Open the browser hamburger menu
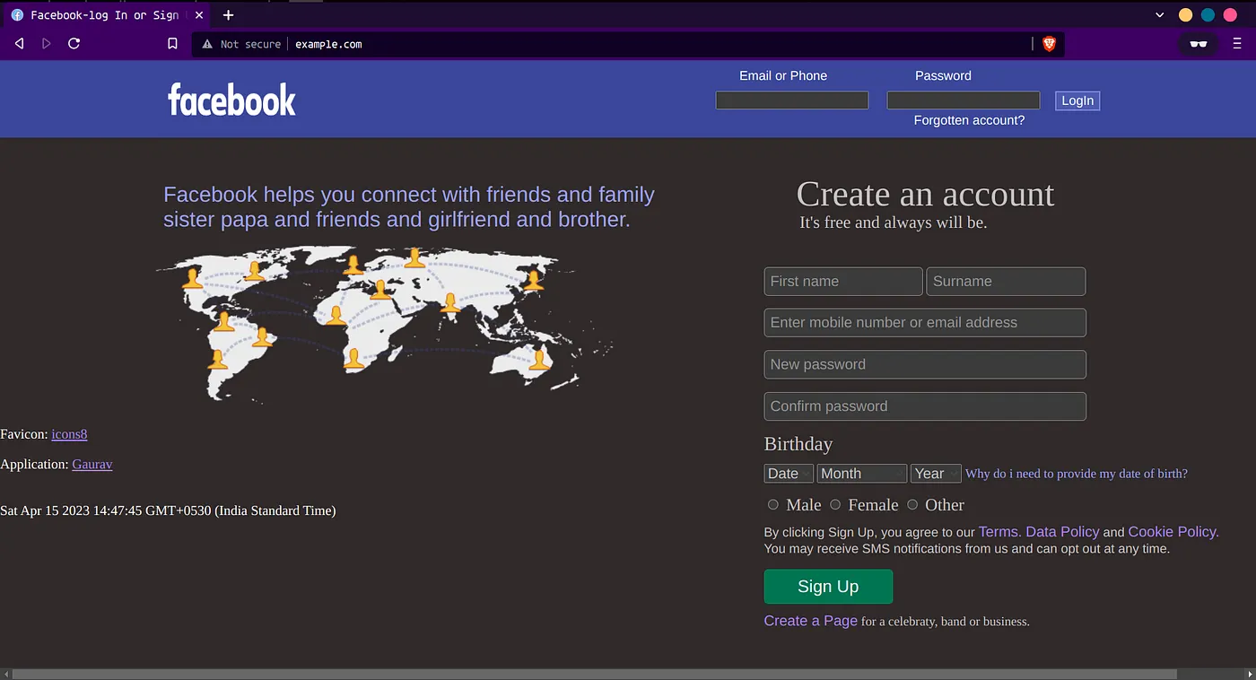The width and height of the screenshot is (1256, 680). click(x=1237, y=44)
